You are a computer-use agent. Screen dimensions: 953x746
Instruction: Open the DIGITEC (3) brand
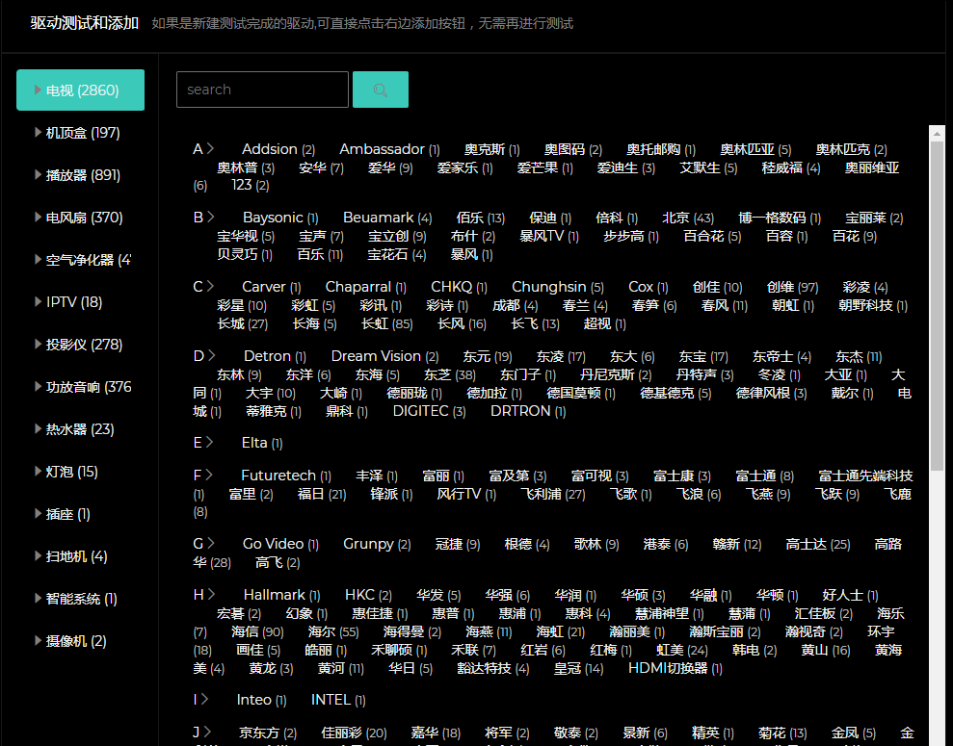click(x=429, y=411)
